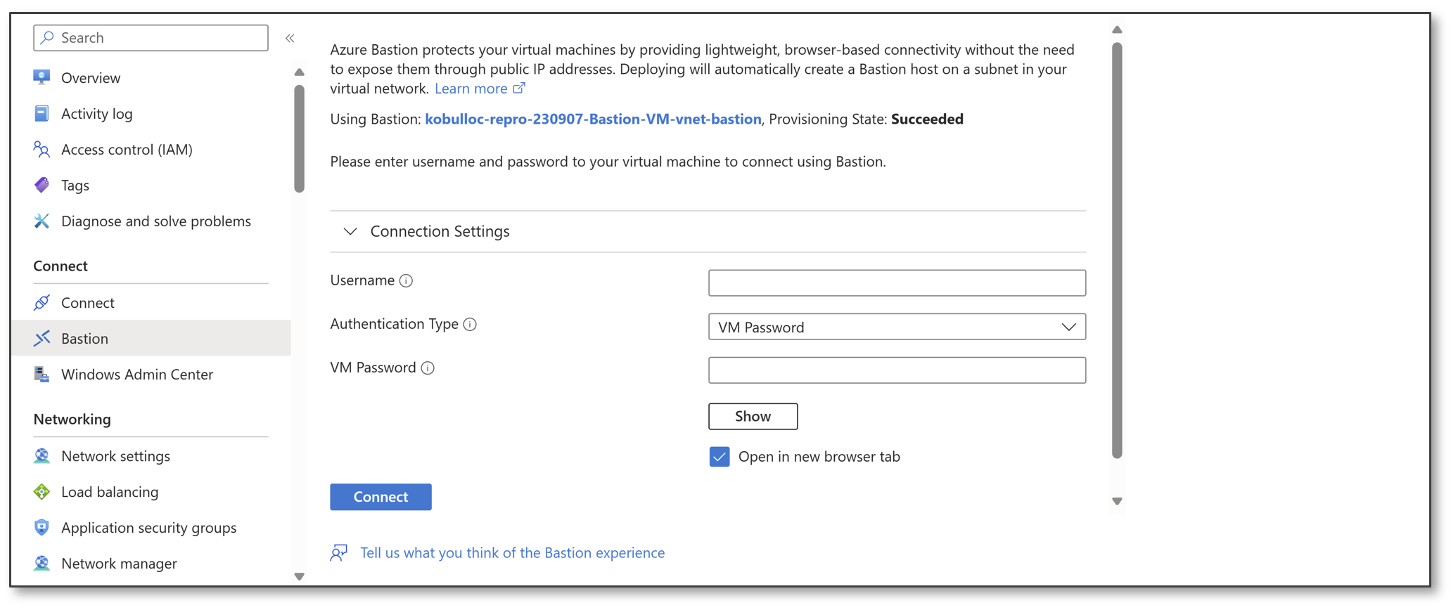
Task: Click the blue Connect button
Action: pyautogui.click(x=381, y=497)
